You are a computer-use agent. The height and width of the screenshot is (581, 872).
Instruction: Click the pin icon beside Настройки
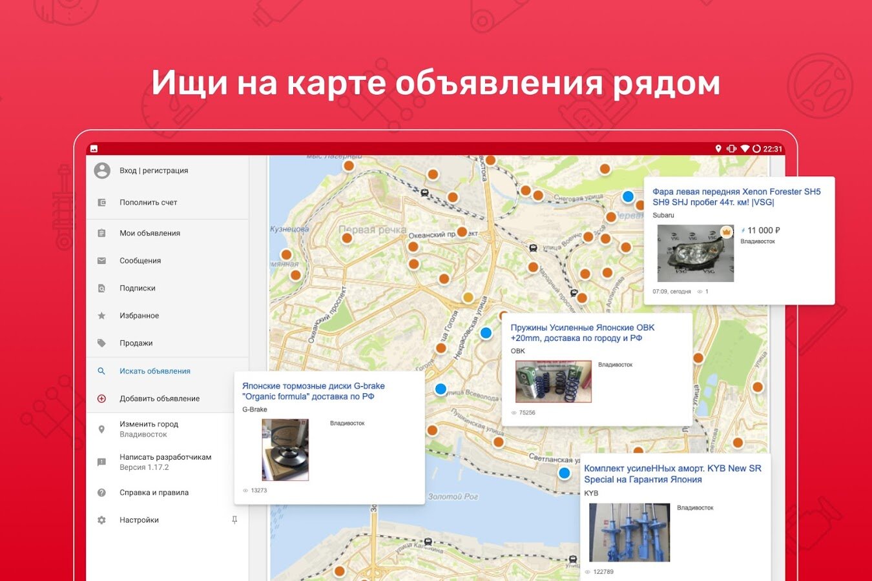tap(234, 520)
